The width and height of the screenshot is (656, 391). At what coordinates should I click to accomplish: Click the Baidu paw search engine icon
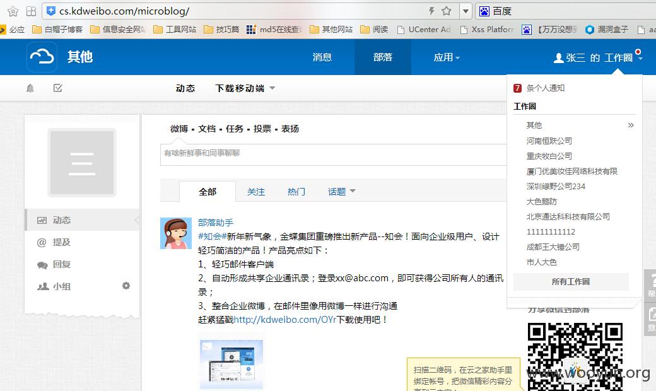pos(484,11)
